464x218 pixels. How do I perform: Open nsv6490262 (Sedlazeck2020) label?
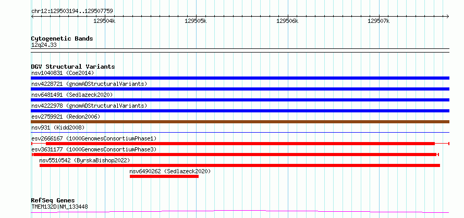click(x=170, y=171)
